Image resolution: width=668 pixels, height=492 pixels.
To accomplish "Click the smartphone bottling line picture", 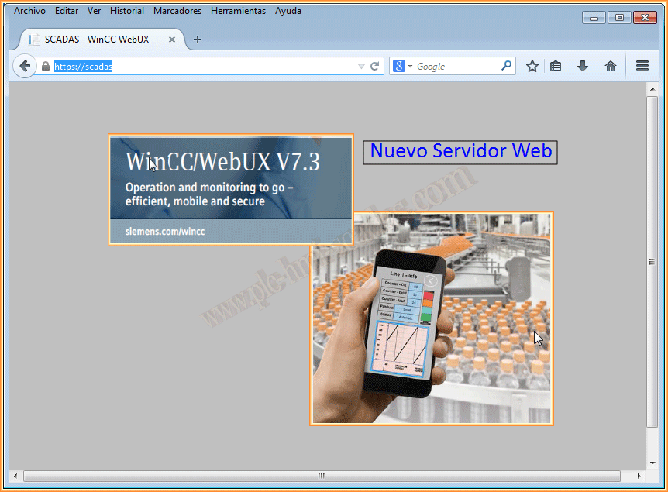I will [x=432, y=318].
